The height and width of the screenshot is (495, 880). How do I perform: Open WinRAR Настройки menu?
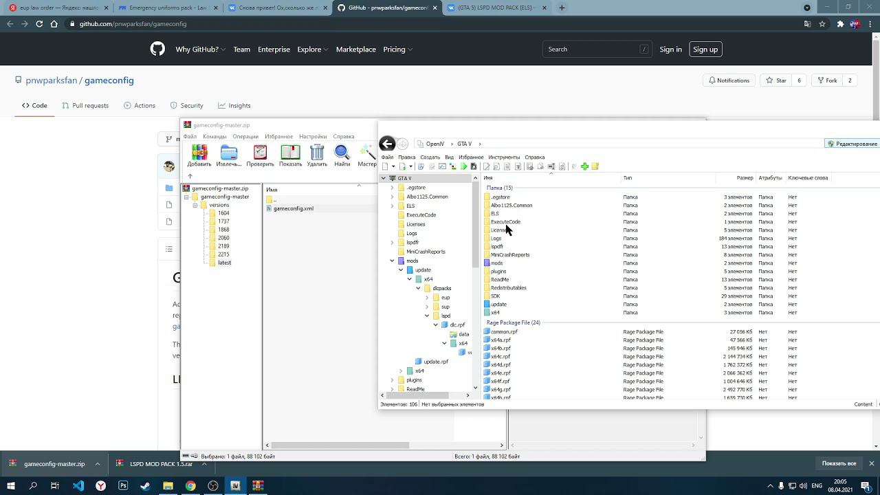pyautogui.click(x=313, y=136)
